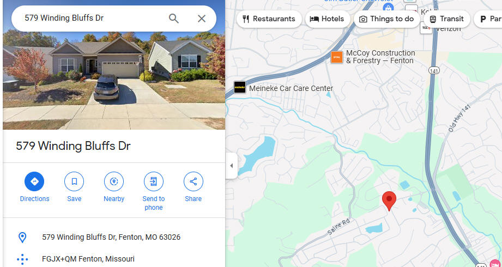Click the Send to phone icon
The image size is (502, 267).
pos(153,181)
